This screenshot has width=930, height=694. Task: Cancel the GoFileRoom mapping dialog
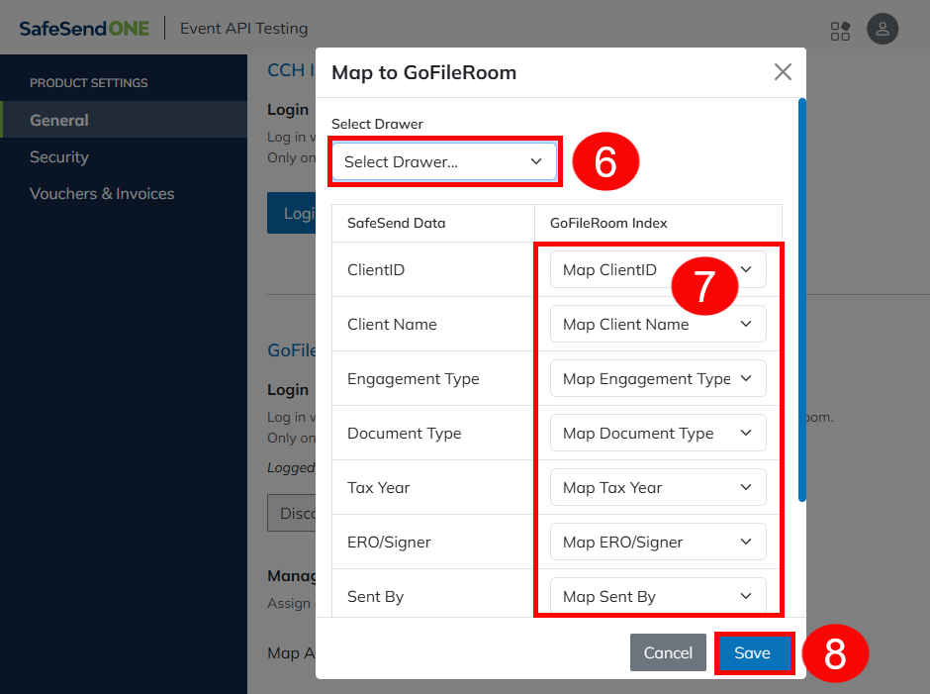pos(668,652)
